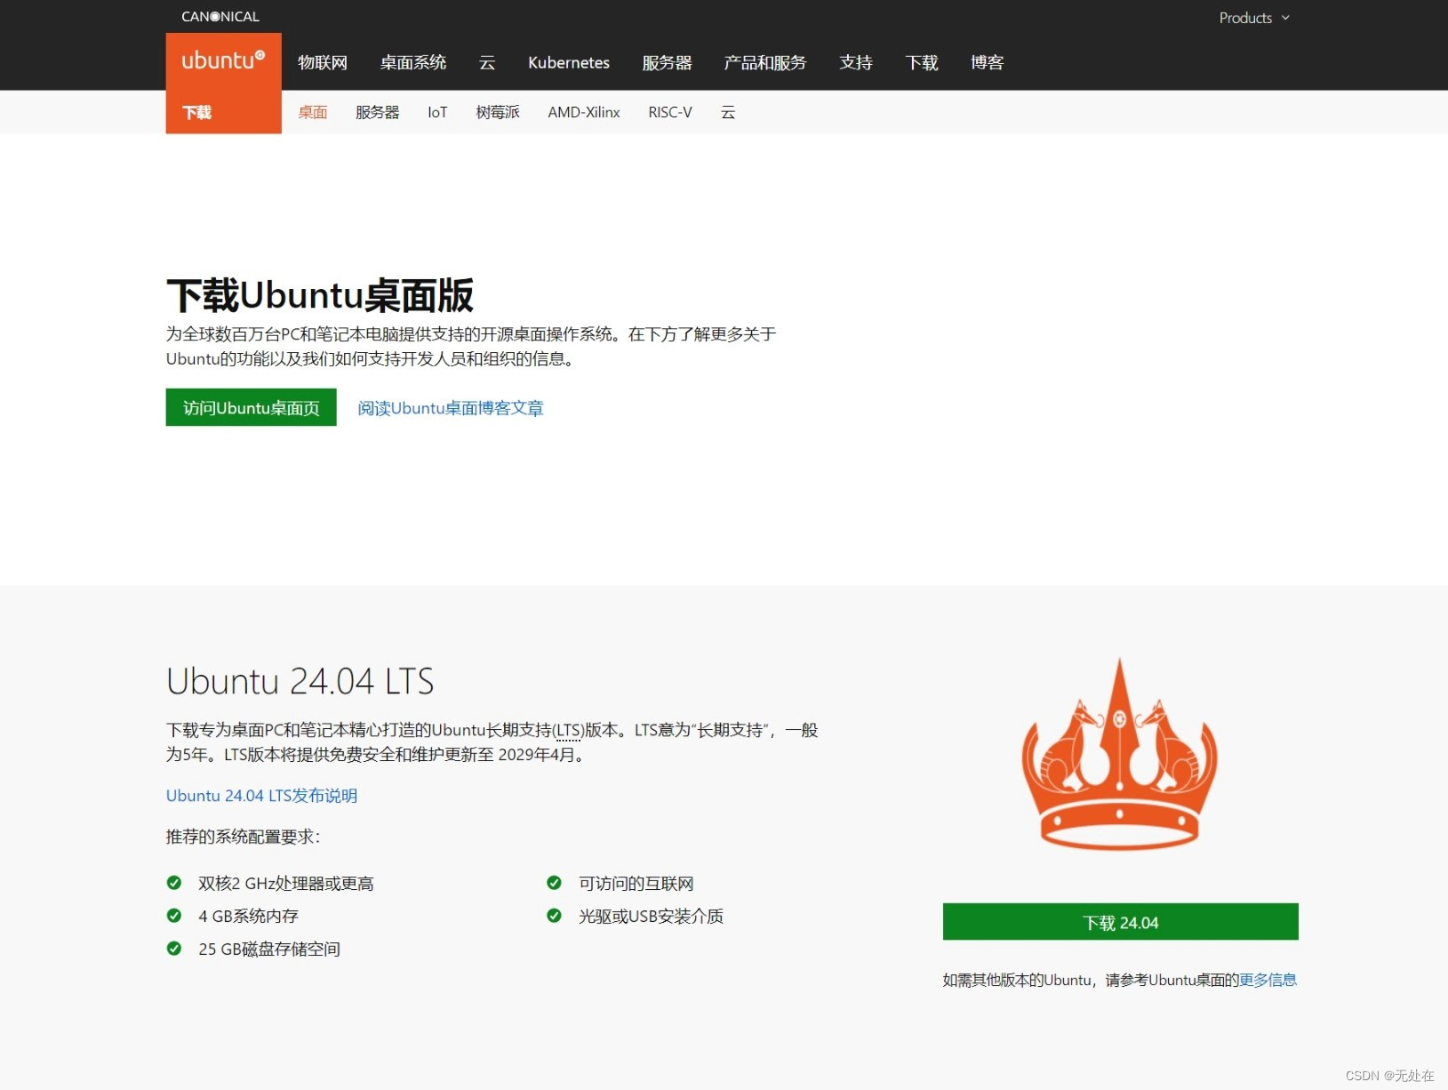Viewport: 1448px width, 1090px height.
Task: Select the 桌面 sub-navigation tab
Action: tap(313, 112)
